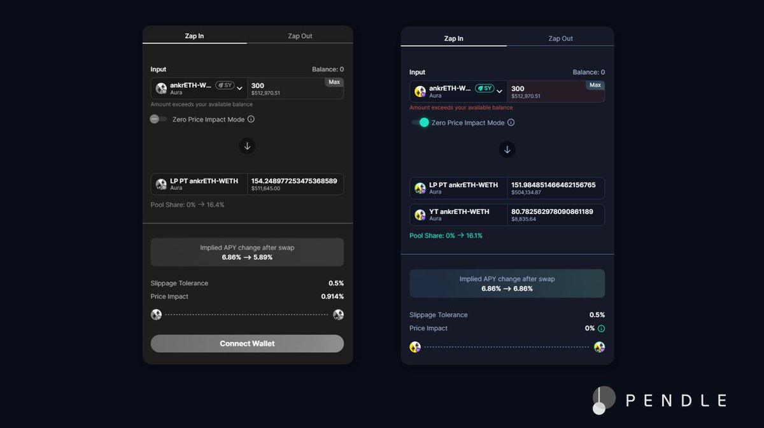Click the green SY badge in right panel

pyautogui.click(x=485, y=89)
